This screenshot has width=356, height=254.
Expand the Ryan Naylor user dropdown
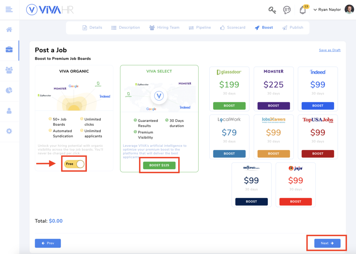(x=327, y=9)
